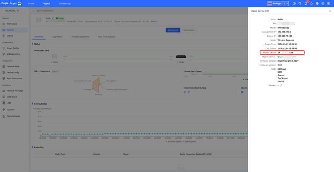
Task: Open the Real-Time Statistics tab
Action: click(x=106, y=37)
